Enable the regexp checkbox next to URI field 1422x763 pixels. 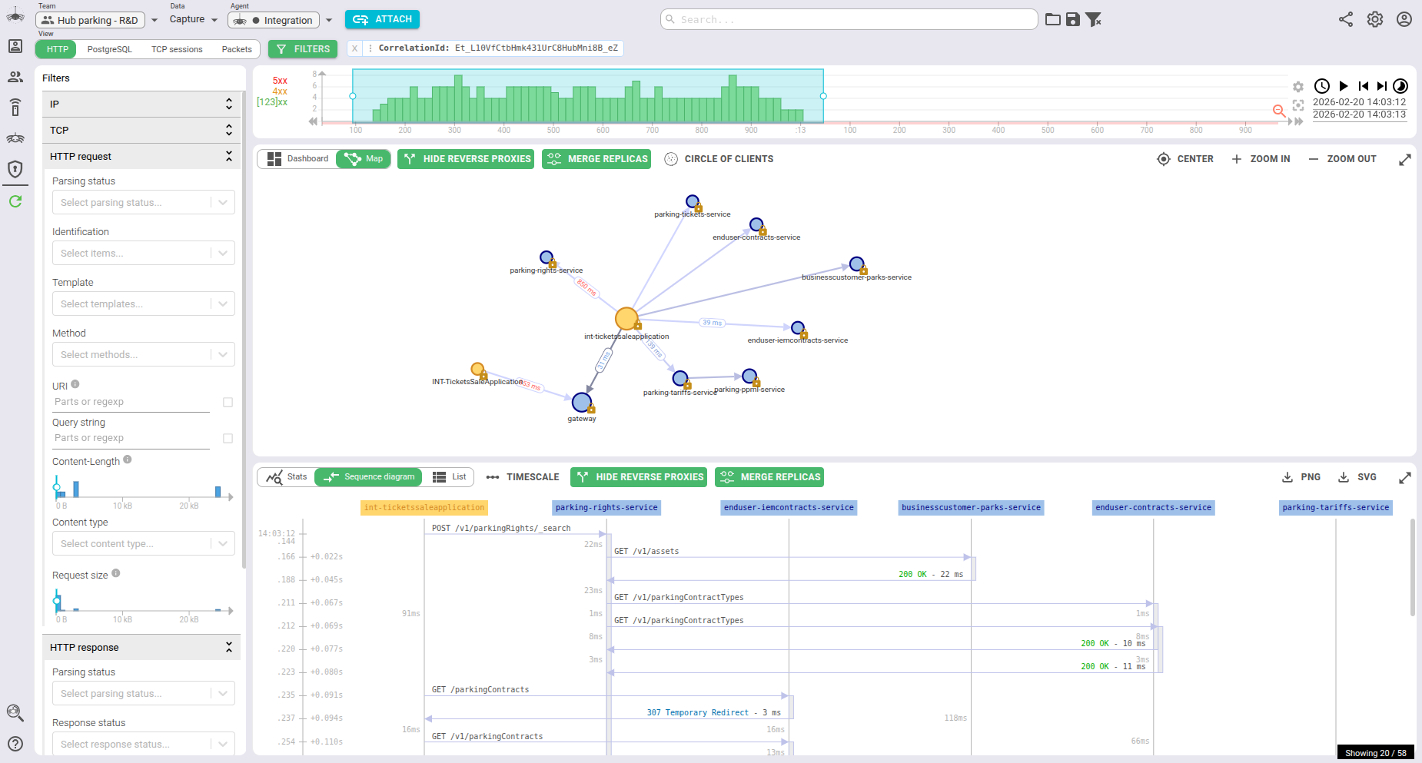coord(228,401)
